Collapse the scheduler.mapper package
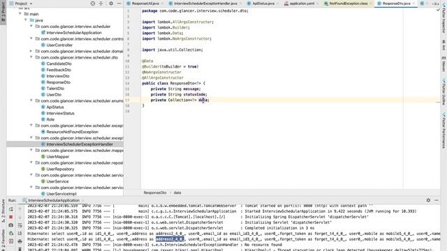The height and width of the screenshot is (251, 447). pos(31,151)
